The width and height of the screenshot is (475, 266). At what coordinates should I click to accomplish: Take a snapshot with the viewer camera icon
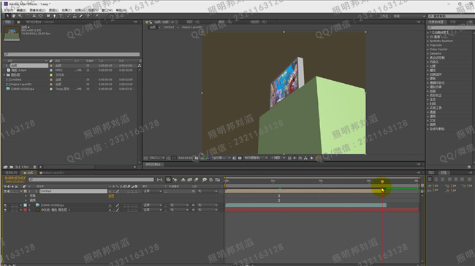[x=197, y=158]
